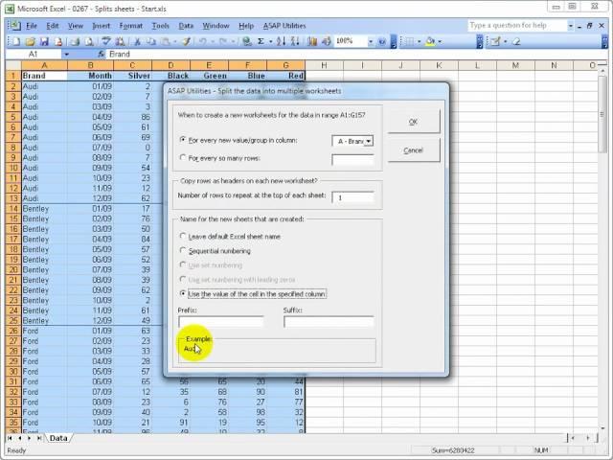This screenshot has width=613, height=460.
Task: Click the vertical scrollbar thumb
Action: [x=602, y=114]
